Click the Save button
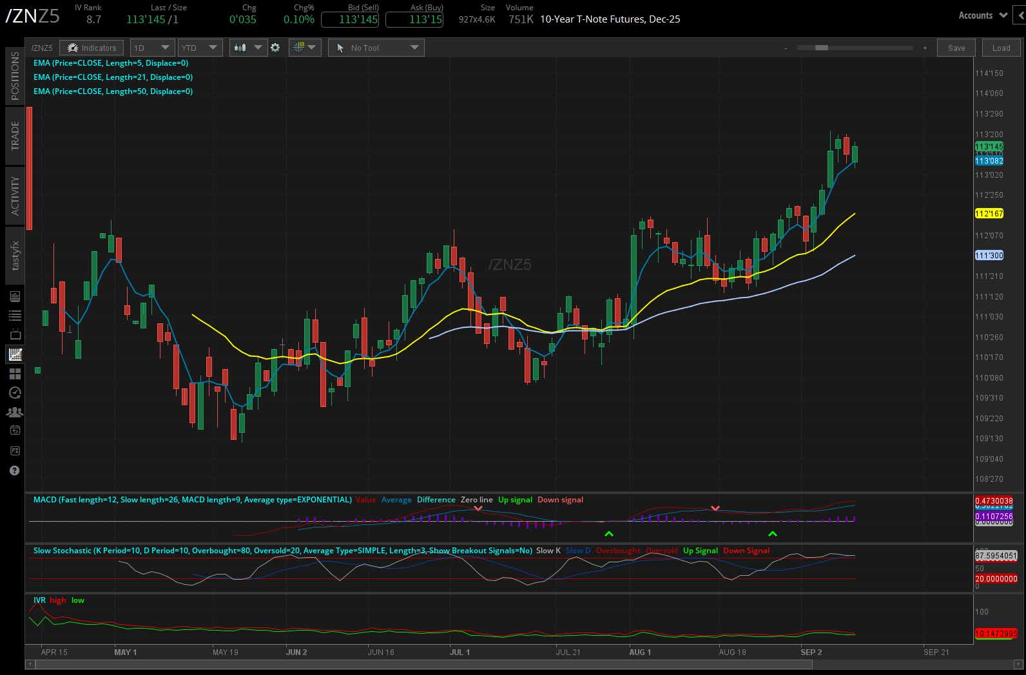 pyautogui.click(x=956, y=48)
